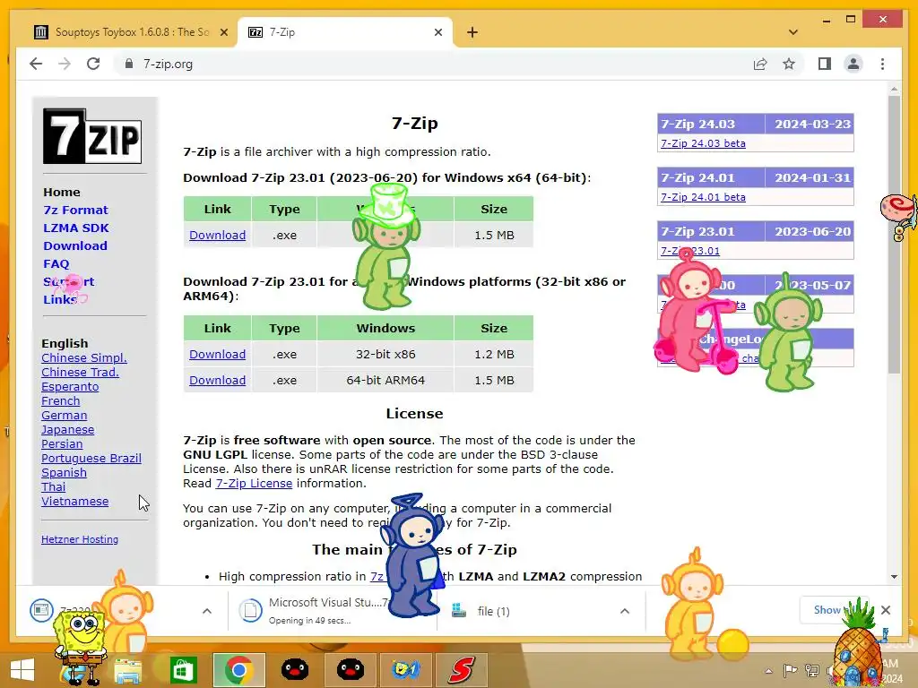Open a new tab with plus button
918x688 pixels.
pos(472,32)
